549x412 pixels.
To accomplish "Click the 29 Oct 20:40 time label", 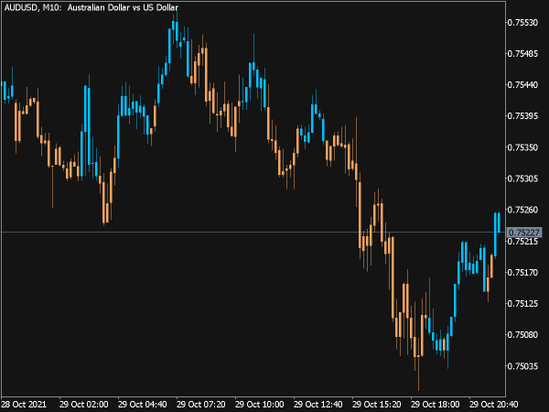I will pos(493,405).
